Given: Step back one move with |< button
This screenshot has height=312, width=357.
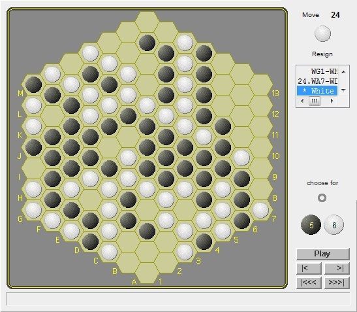Looking at the screenshot, I should [309, 268].
